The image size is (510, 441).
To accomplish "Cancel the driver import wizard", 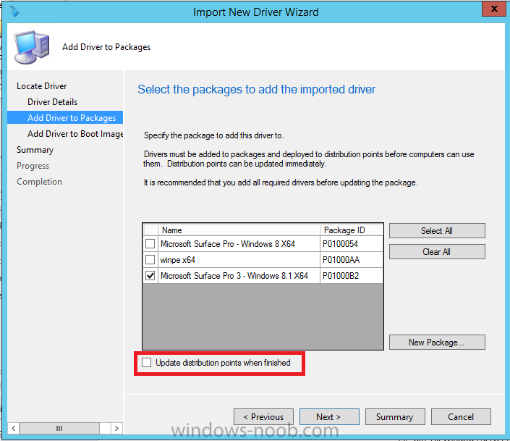I will (x=461, y=417).
